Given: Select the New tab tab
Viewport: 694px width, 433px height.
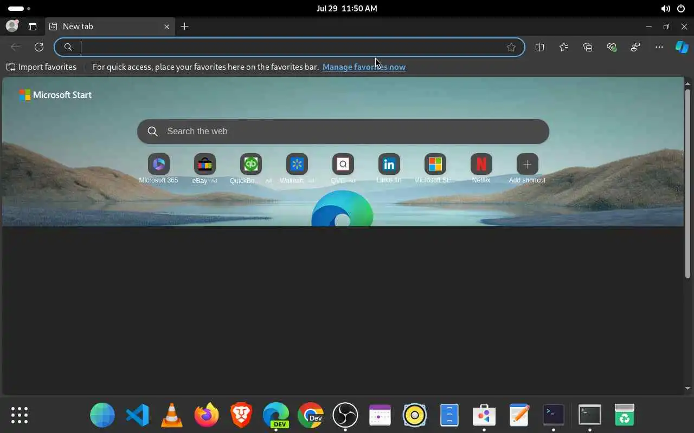Looking at the screenshot, I should (108, 27).
